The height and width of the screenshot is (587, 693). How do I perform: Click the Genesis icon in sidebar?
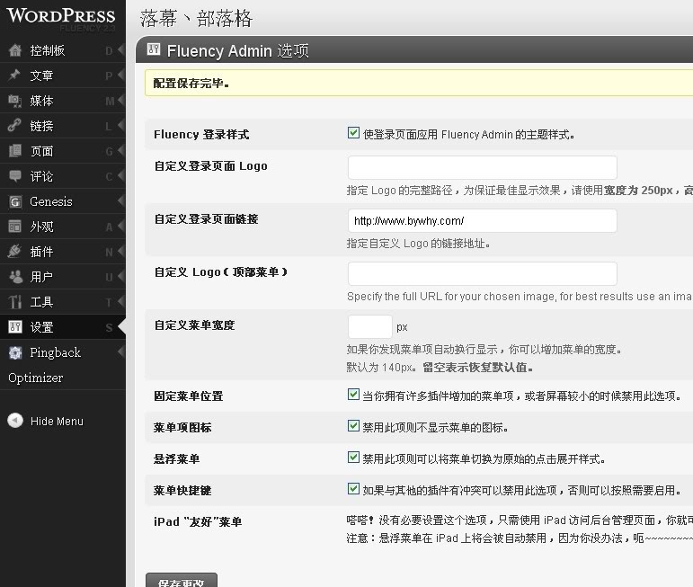(x=14, y=201)
